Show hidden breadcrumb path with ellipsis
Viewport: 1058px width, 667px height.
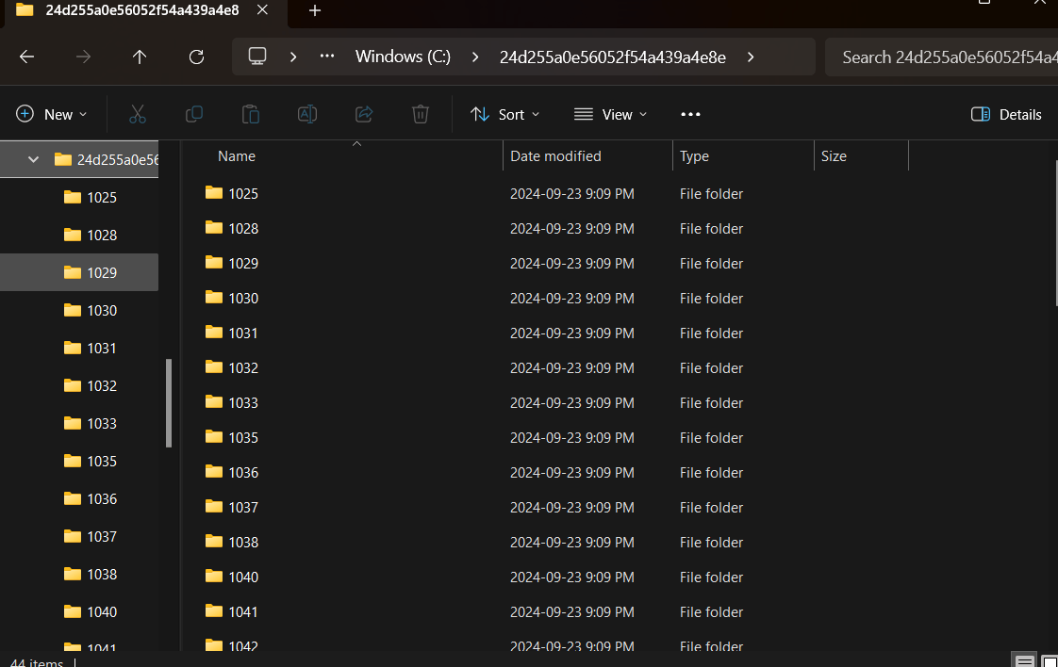coord(327,57)
